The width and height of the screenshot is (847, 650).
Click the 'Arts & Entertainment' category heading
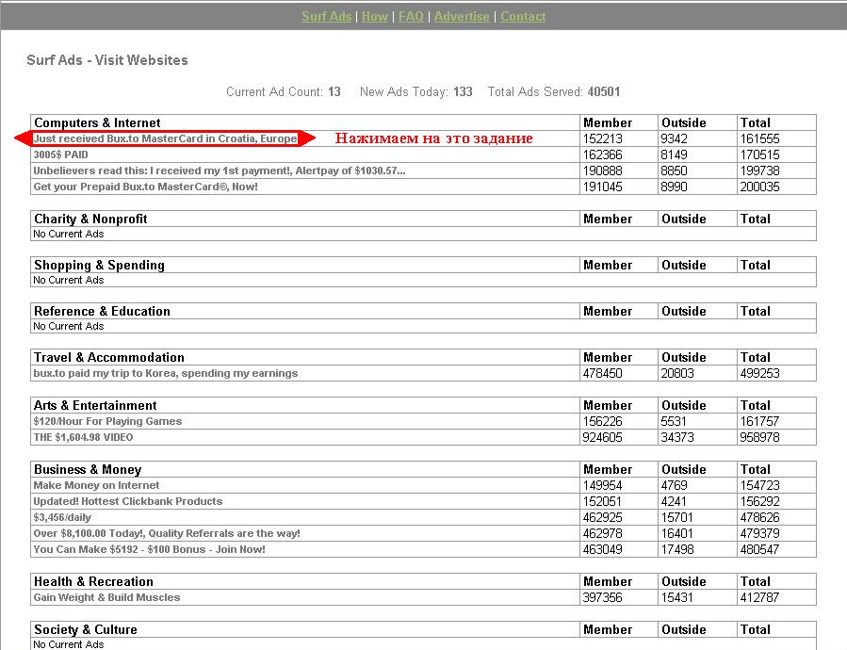pos(95,406)
